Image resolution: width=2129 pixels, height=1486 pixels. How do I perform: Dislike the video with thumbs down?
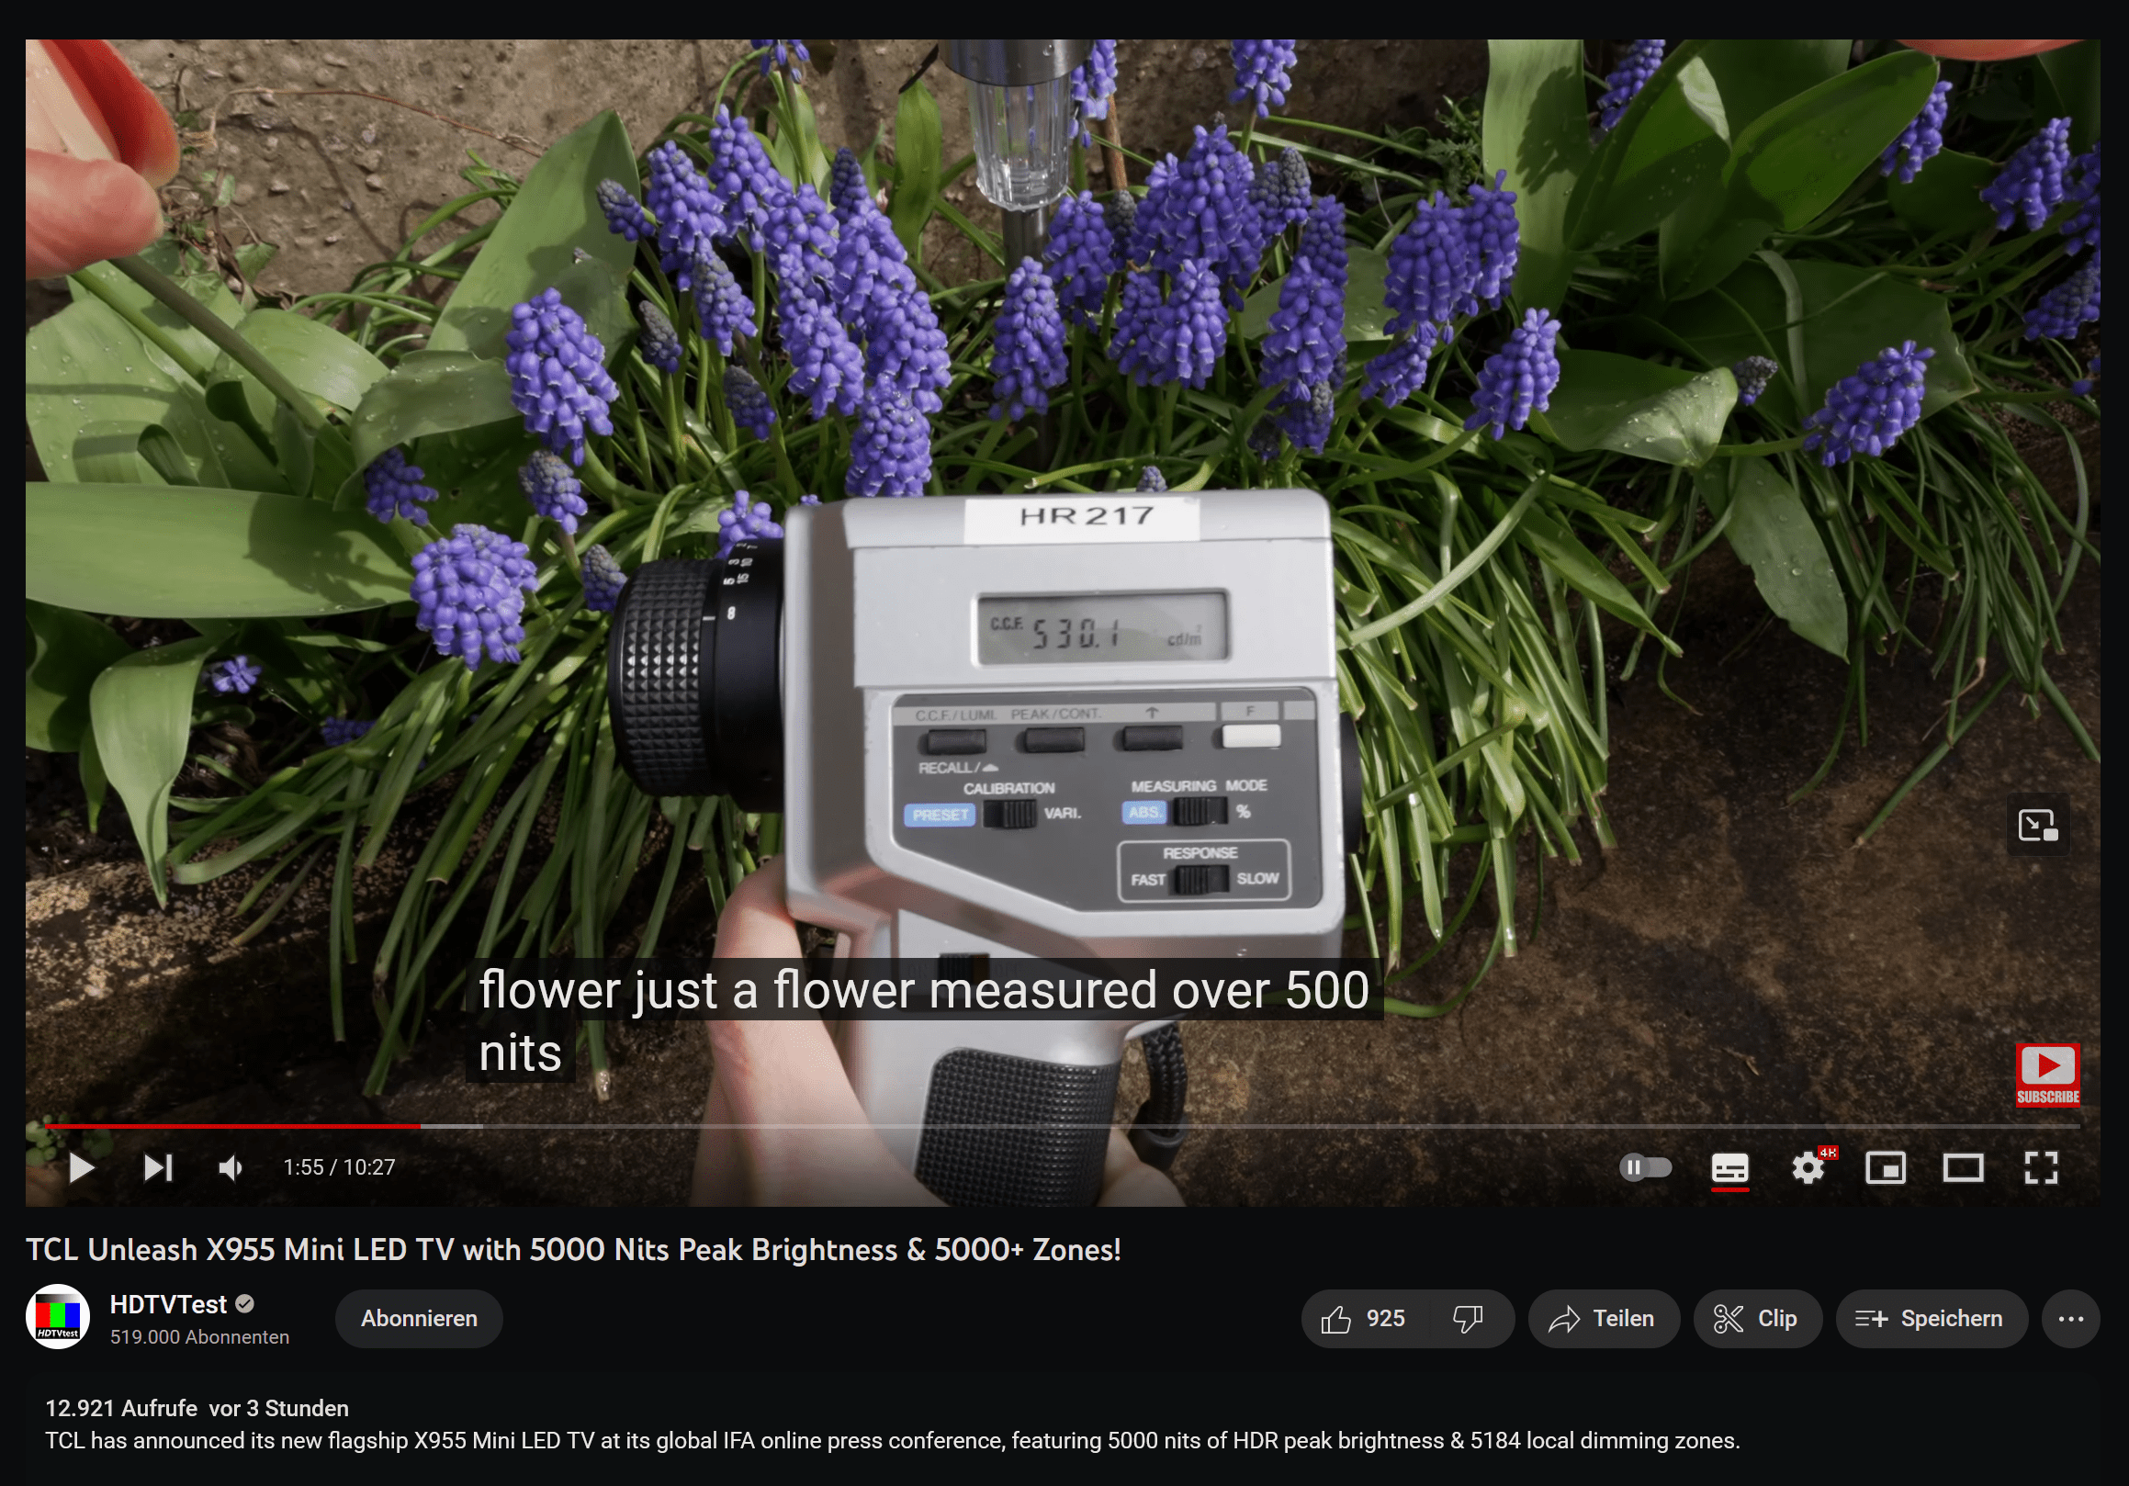click(x=1469, y=1318)
